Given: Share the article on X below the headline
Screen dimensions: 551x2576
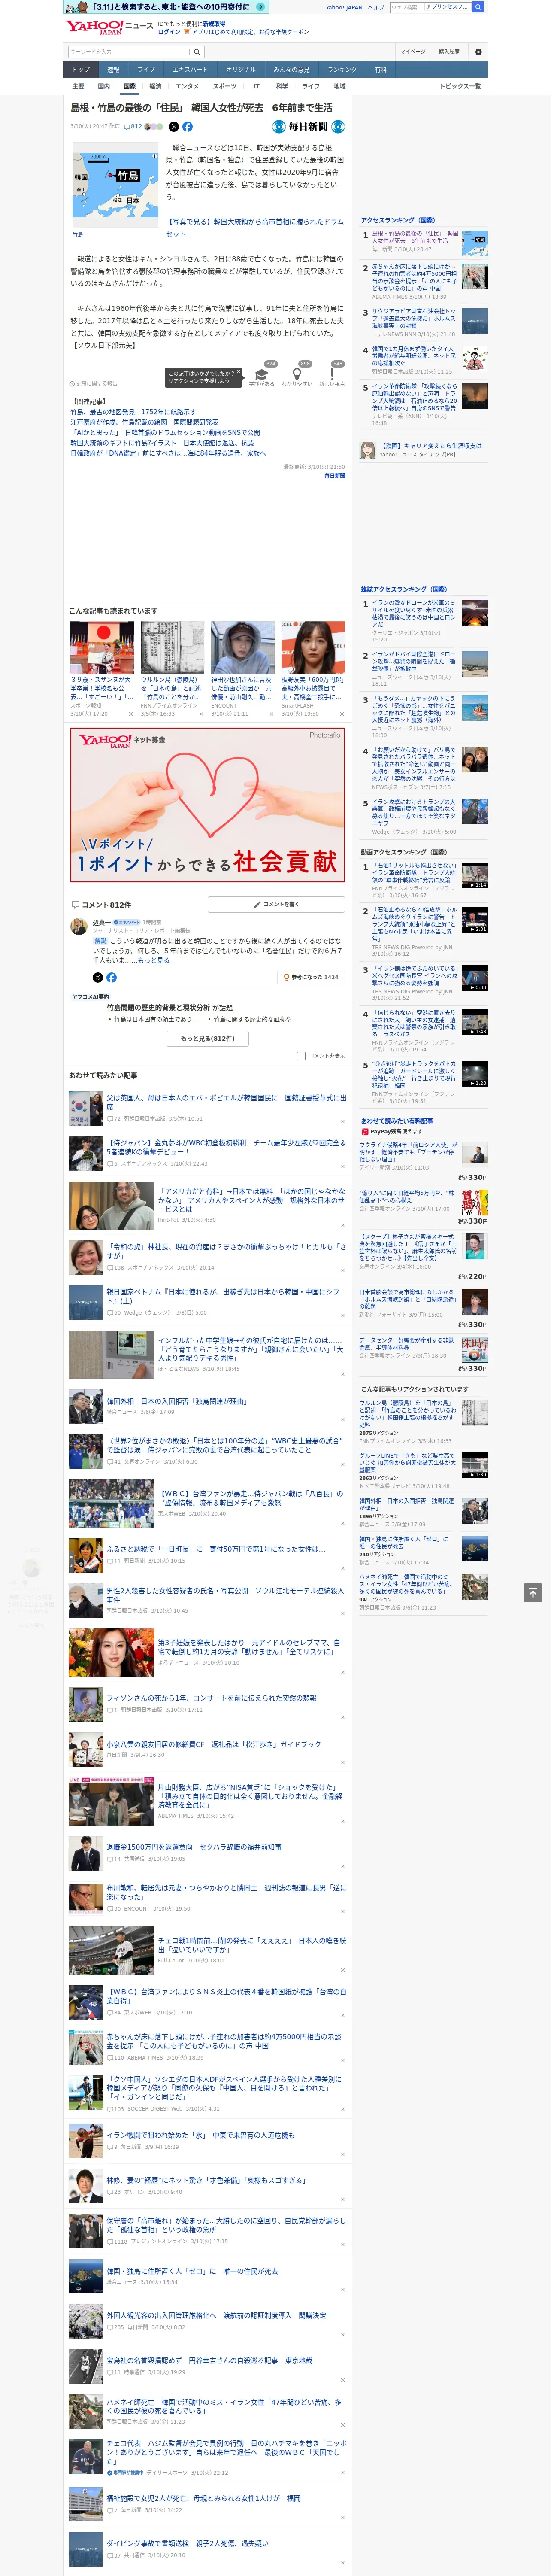Looking at the screenshot, I should coord(173,127).
